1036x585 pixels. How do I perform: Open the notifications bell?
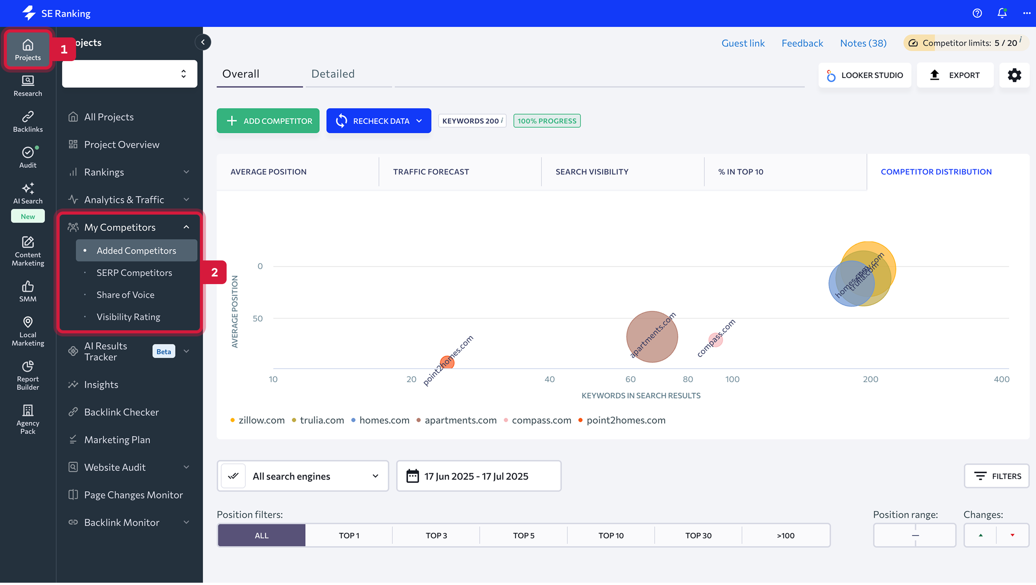click(1002, 13)
